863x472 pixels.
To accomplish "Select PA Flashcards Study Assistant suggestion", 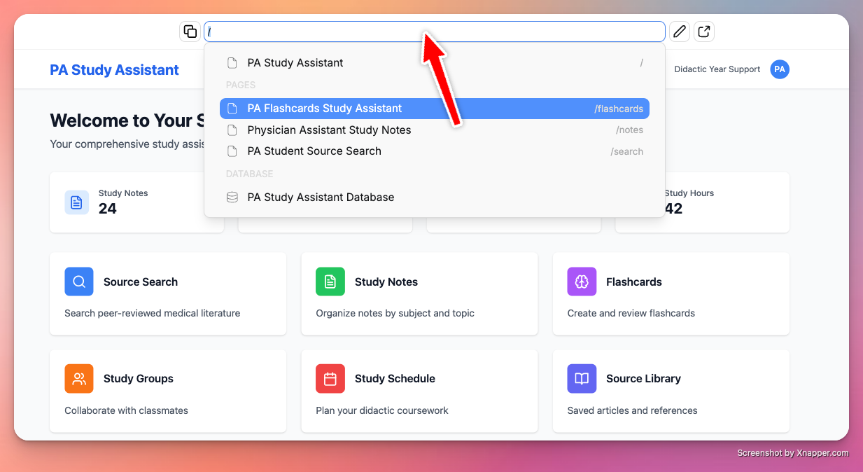I will (435, 109).
